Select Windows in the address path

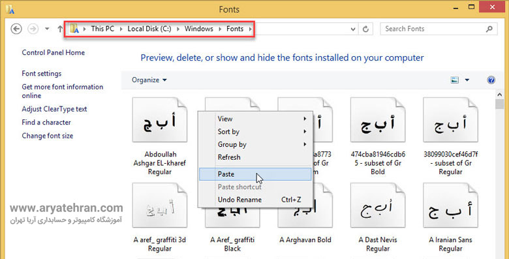pos(198,29)
